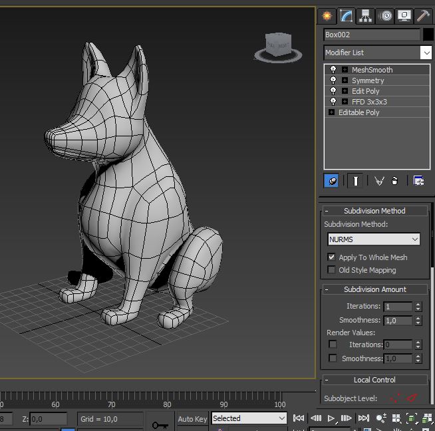Open the Display panel tab
Image resolution: width=435 pixels, height=431 pixels.
coord(403,15)
